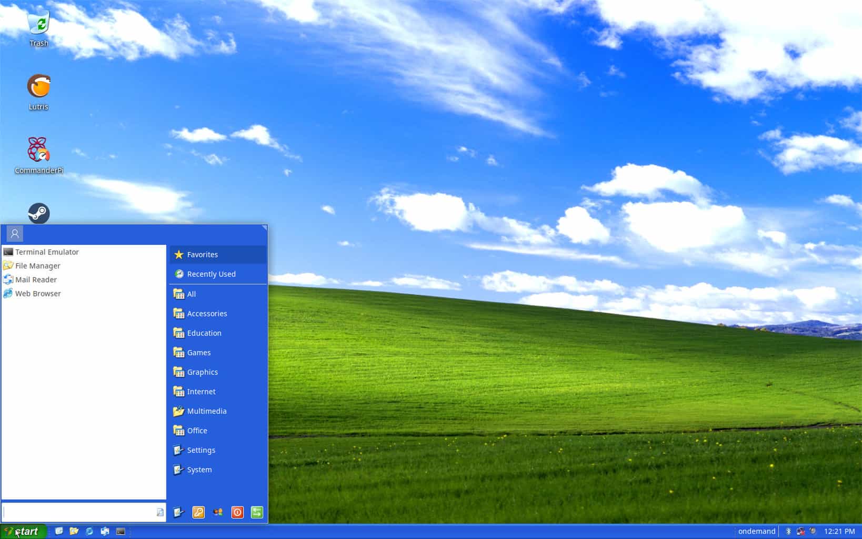The image size is (862, 539).
Task: Open the Settings category
Action: point(218,450)
